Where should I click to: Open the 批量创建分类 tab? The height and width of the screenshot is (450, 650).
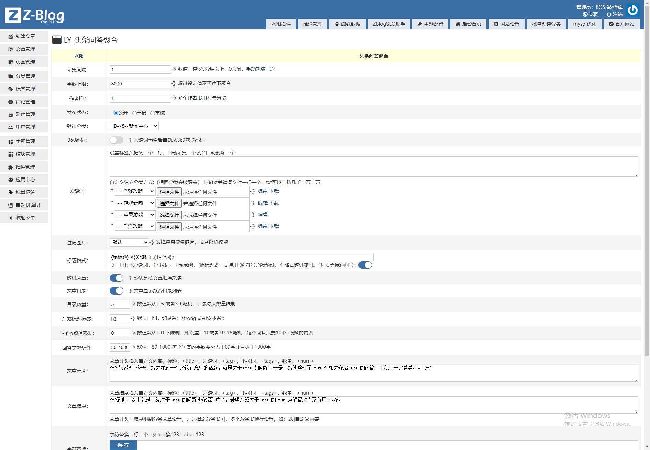click(546, 24)
